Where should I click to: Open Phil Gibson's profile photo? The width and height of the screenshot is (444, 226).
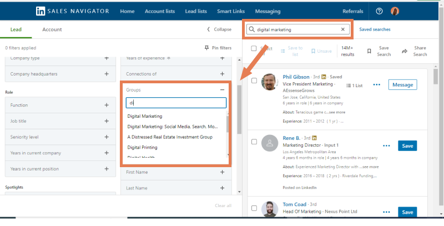coord(270,82)
